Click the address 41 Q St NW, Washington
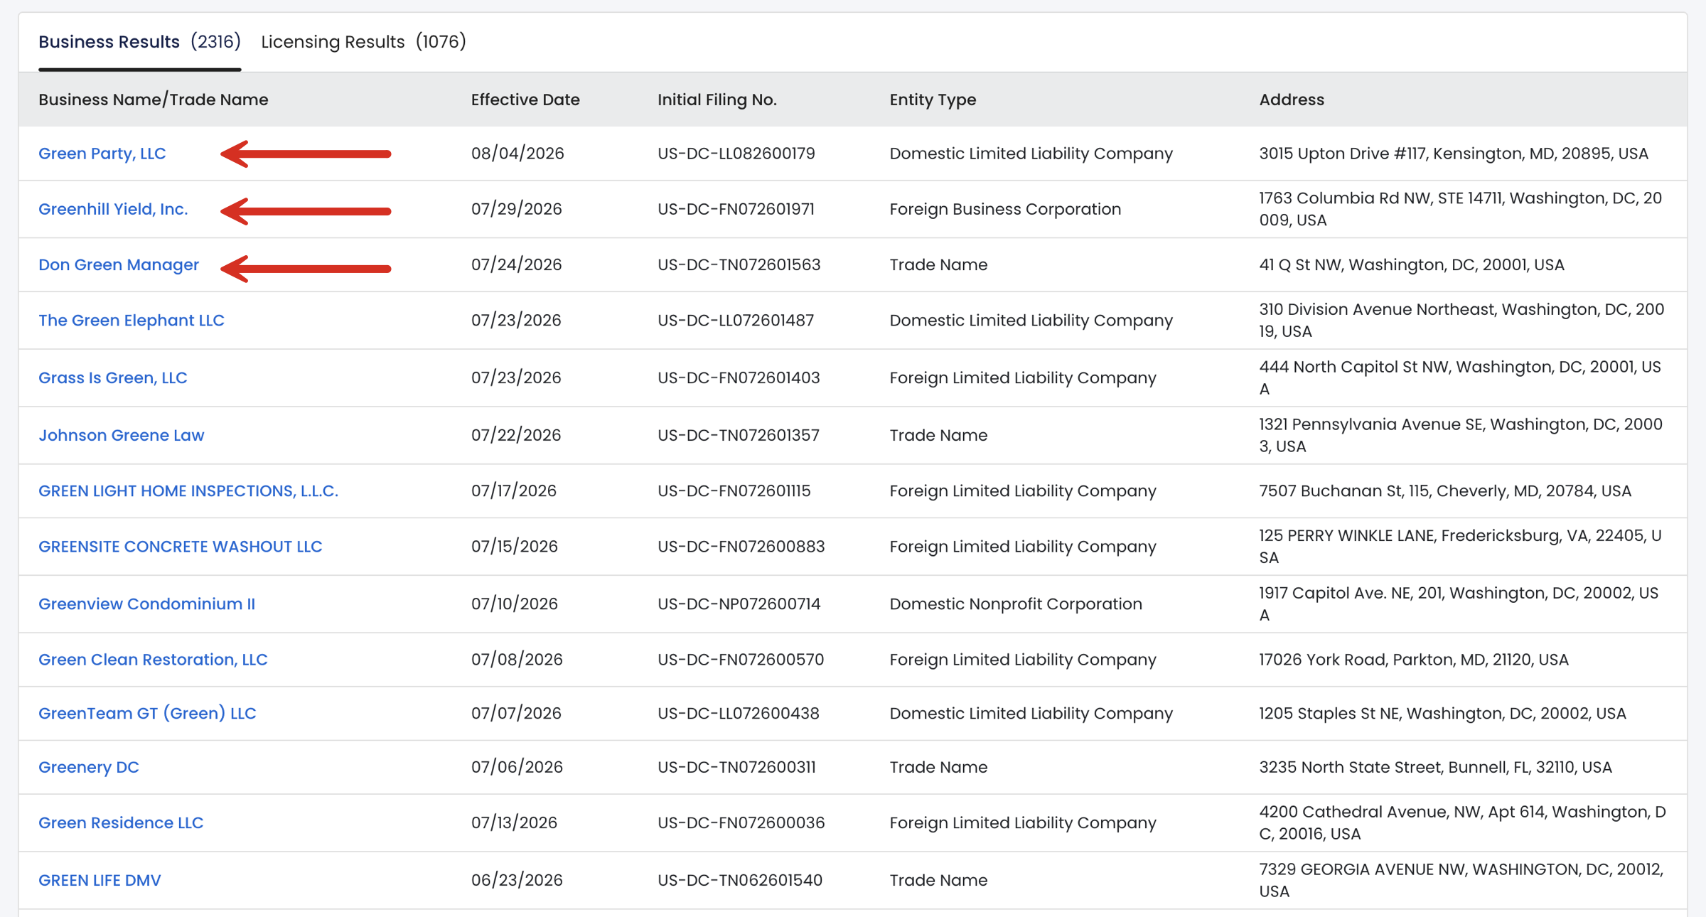 click(x=1412, y=264)
